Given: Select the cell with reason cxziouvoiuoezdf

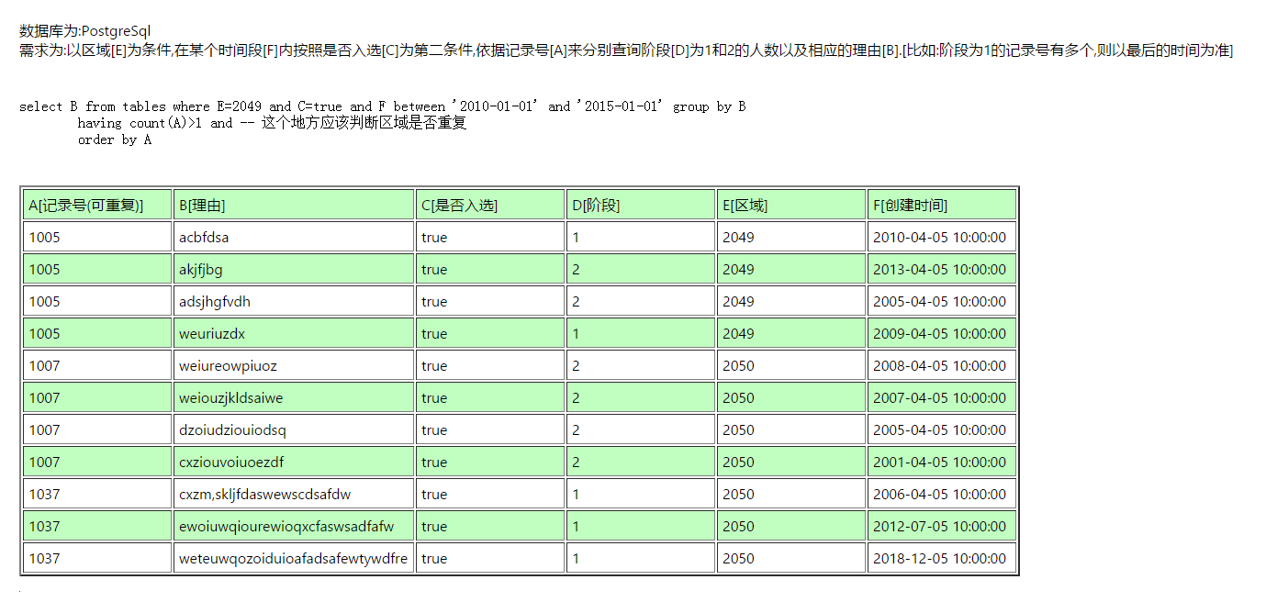Looking at the screenshot, I should point(294,463).
